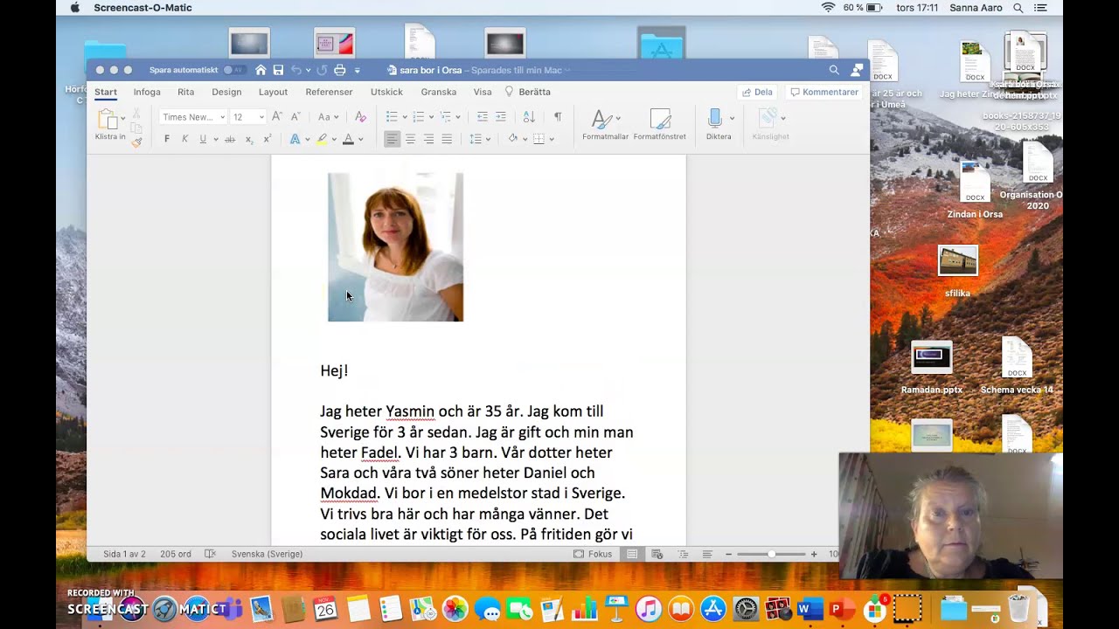Align text right
1119x629 pixels.
pyautogui.click(x=428, y=139)
